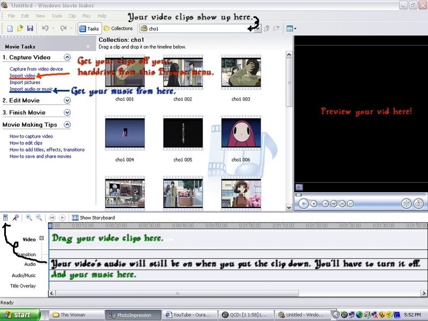Image resolution: width=428 pixels, height=321 pixels.
Task: Redo the last action
Action: coord(64,28)
